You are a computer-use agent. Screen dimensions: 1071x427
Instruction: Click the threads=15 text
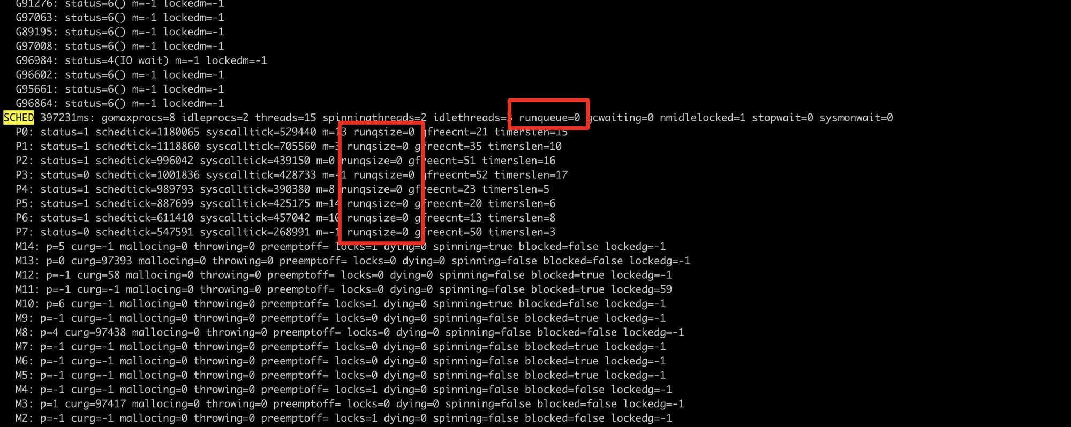[x=285, y=118]
